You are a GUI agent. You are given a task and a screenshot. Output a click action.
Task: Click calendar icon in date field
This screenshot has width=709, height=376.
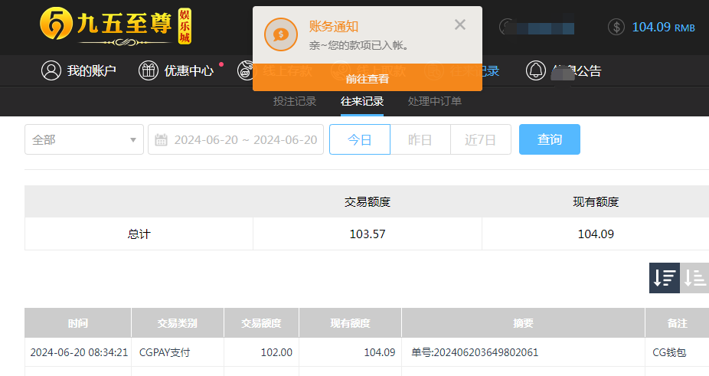[x=161, y=140]
